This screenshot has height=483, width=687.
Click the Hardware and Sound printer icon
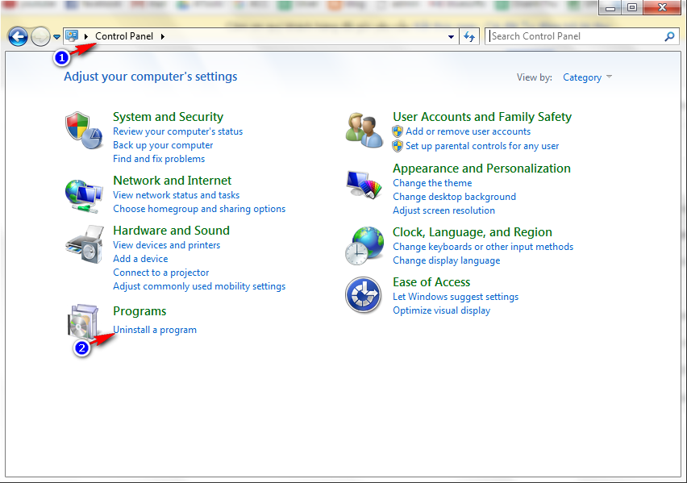(85, 244)
